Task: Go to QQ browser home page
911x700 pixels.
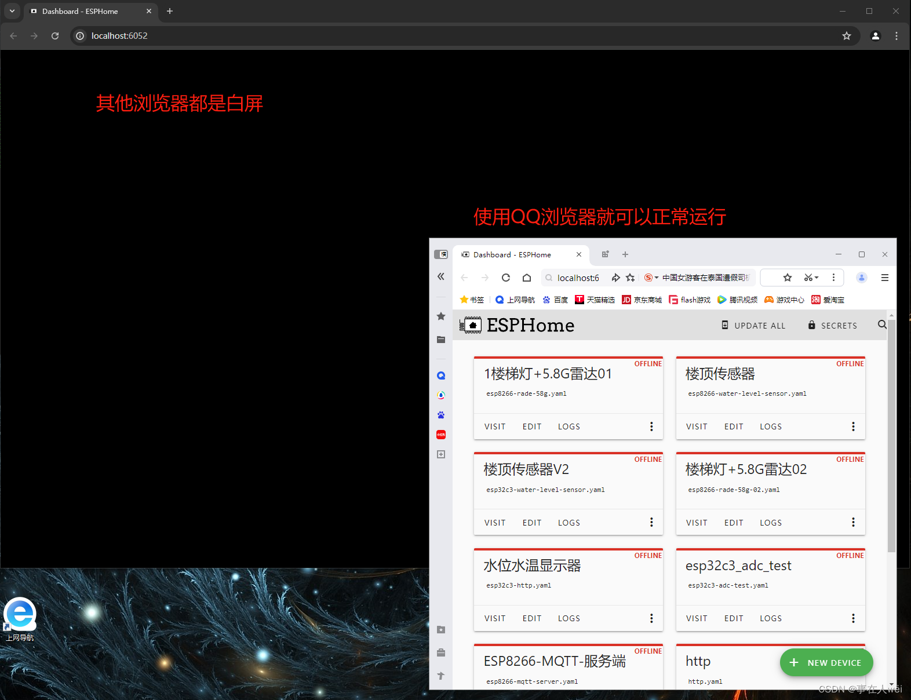Action: [527, 278]
